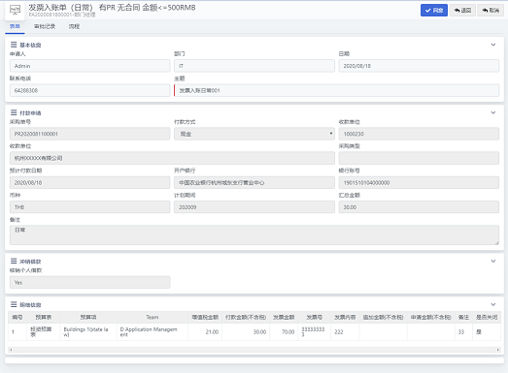The width and height of the screenshot is (508, 373).
Task: Collapse the 冲销借款 section with its chevron
Action: (x=493, y=261)
